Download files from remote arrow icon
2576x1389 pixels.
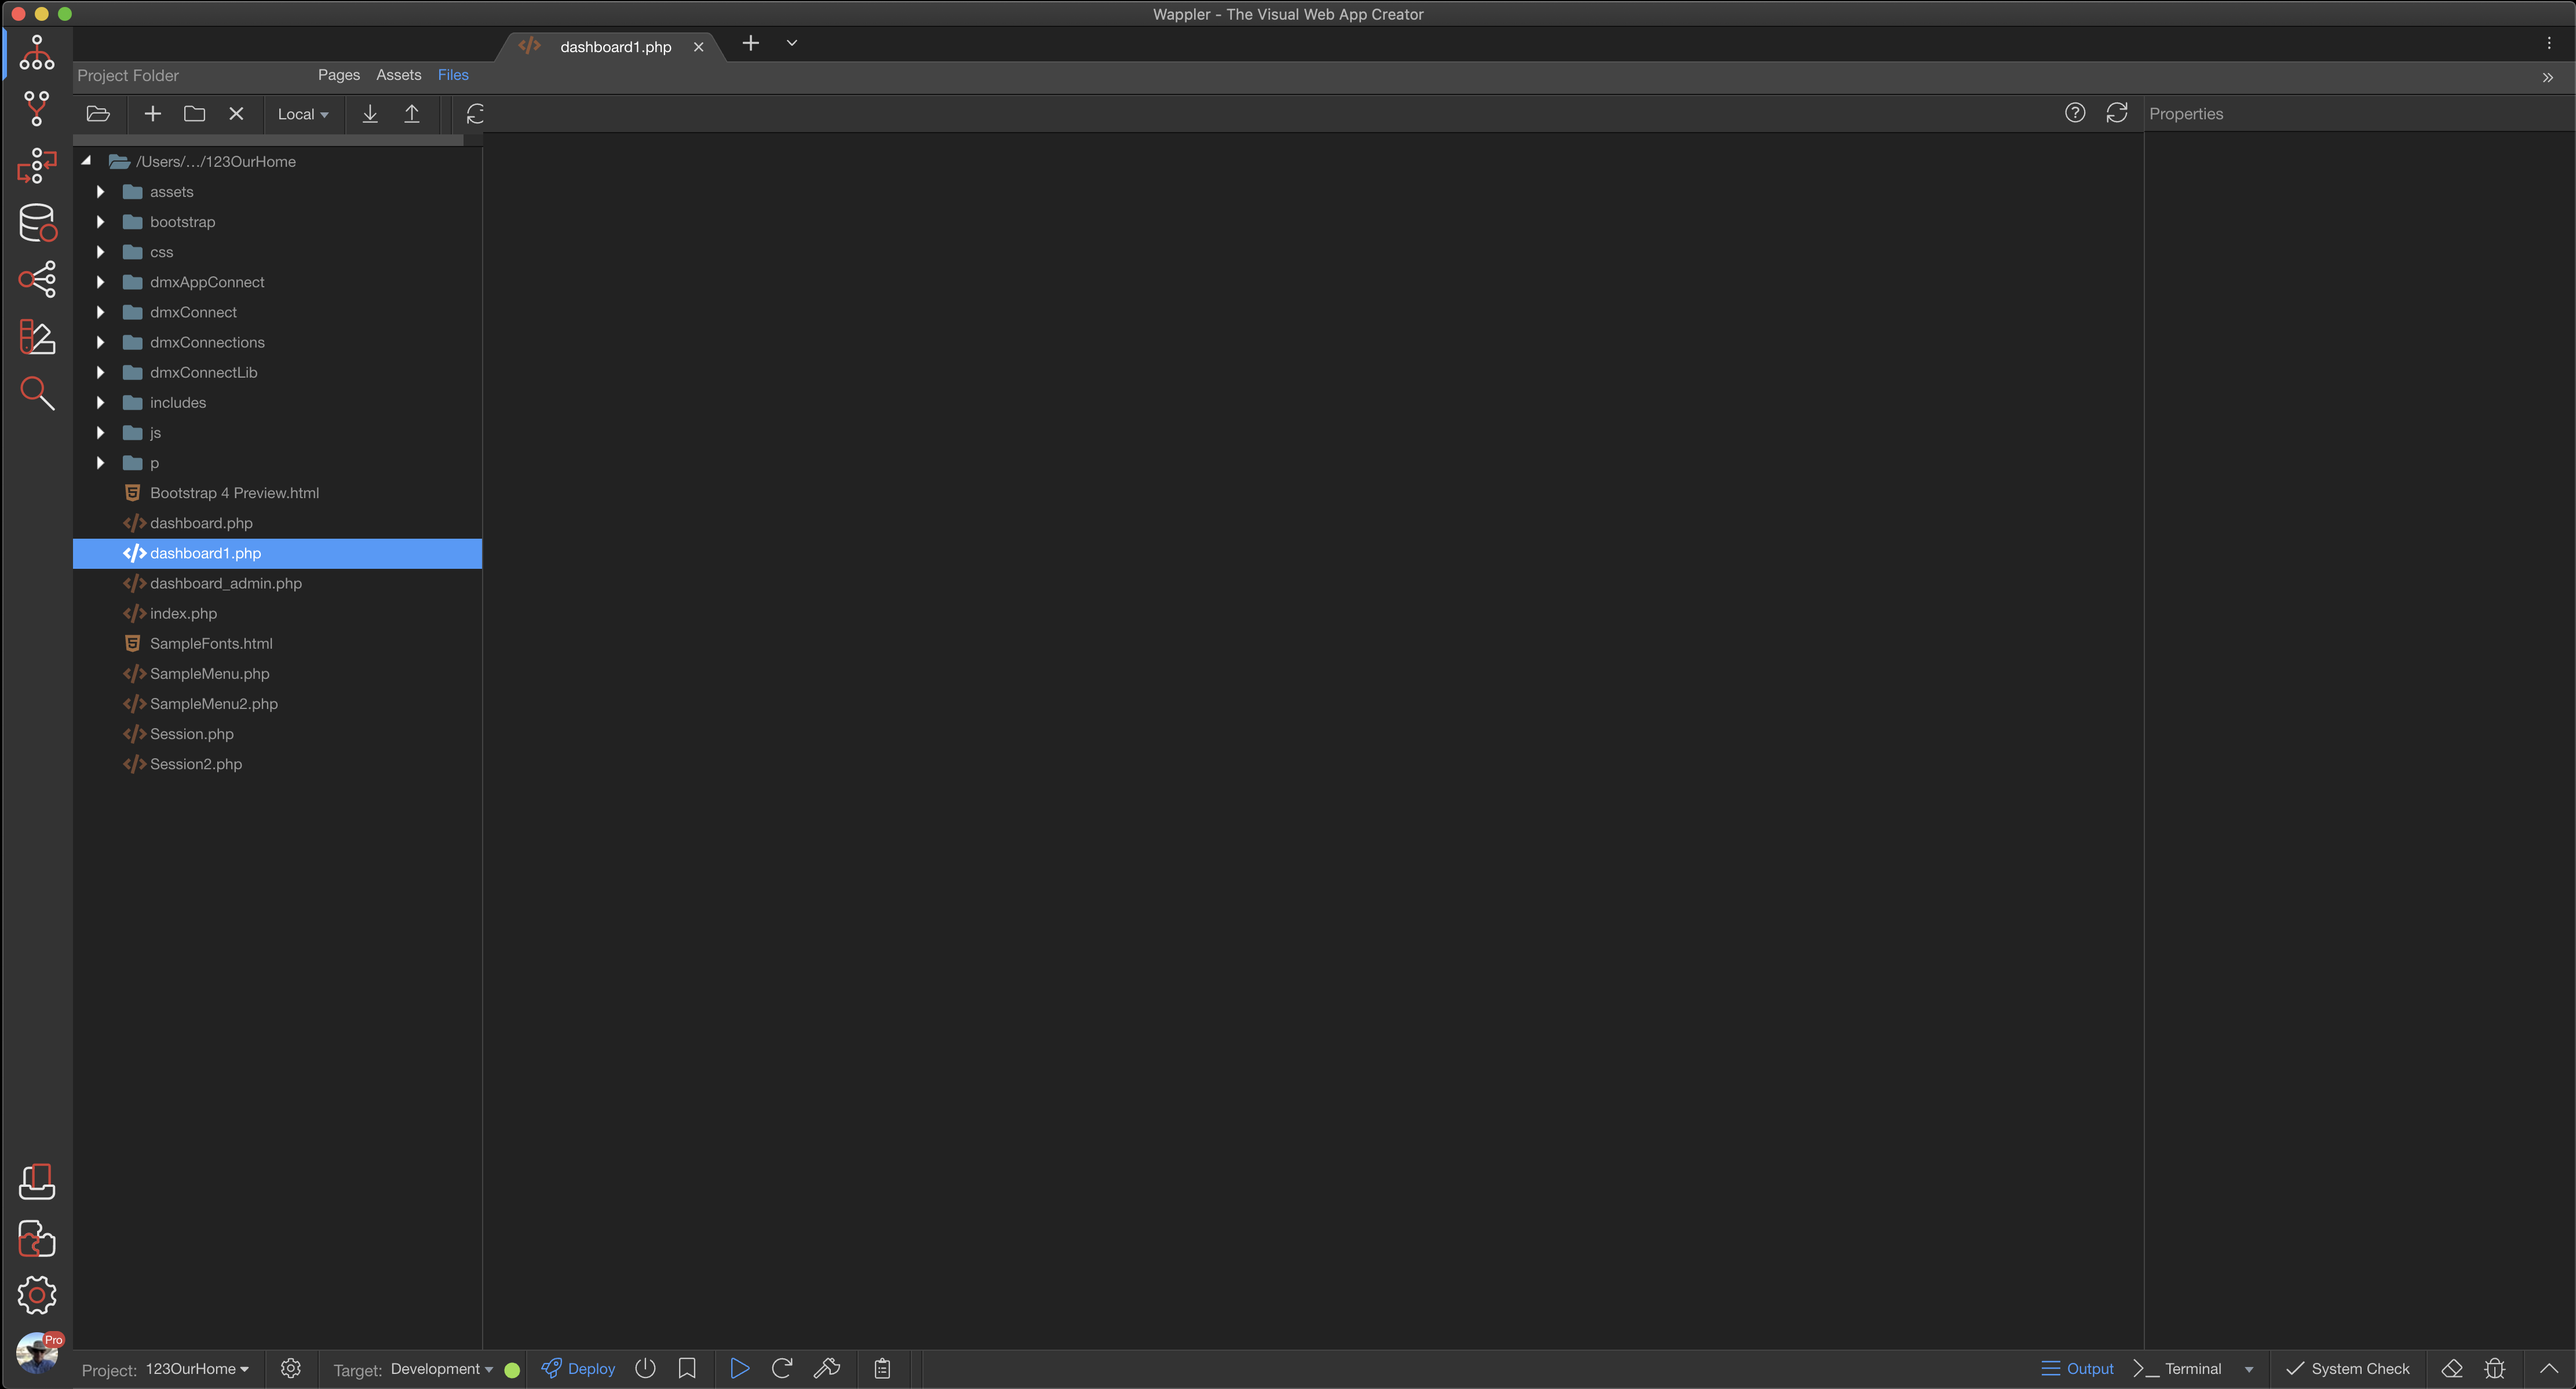(369, 114)
